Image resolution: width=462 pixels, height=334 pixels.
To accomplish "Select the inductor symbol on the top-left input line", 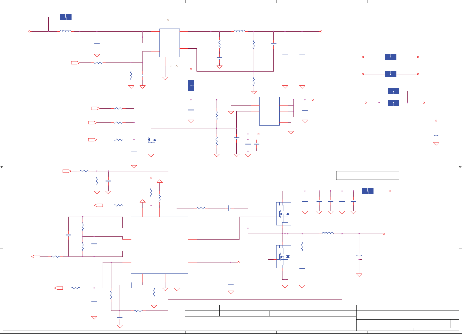I will [66, 31].
